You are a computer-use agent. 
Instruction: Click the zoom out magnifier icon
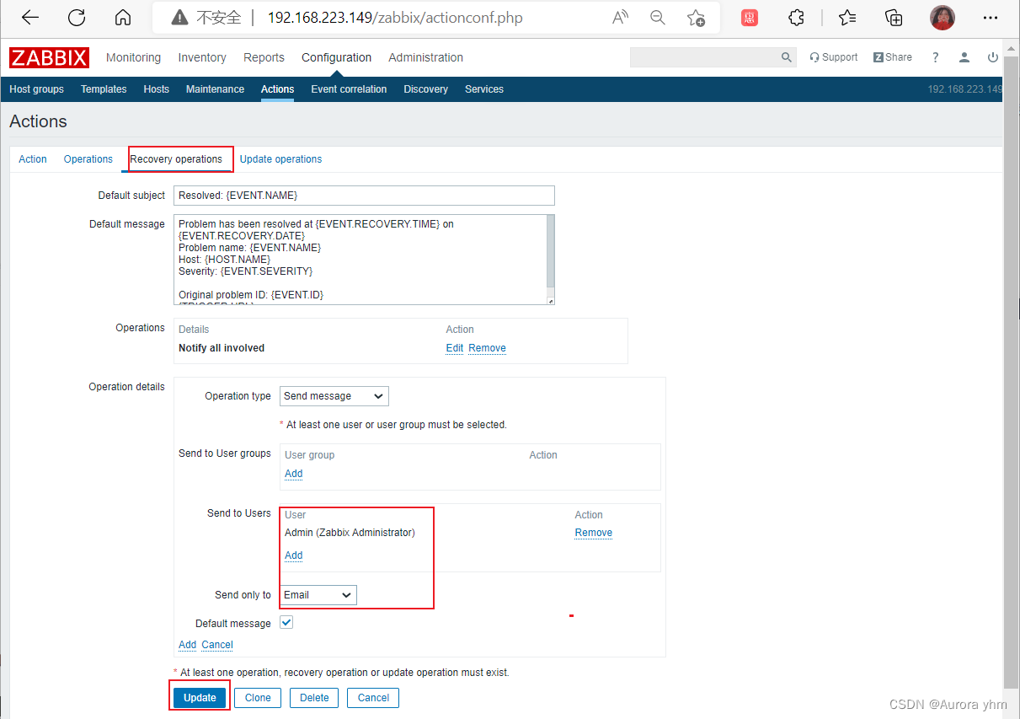658,18
